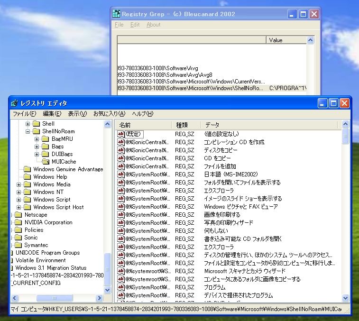Expand the Windows Script Host tree node
Viewport: 359px width, 321px height.
[x=19, y=207]
